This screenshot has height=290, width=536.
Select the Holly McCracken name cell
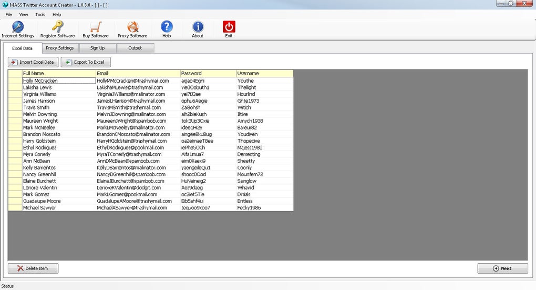click(59, 81)
